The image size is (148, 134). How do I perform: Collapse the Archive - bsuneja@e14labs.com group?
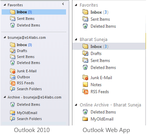(5, 97)
